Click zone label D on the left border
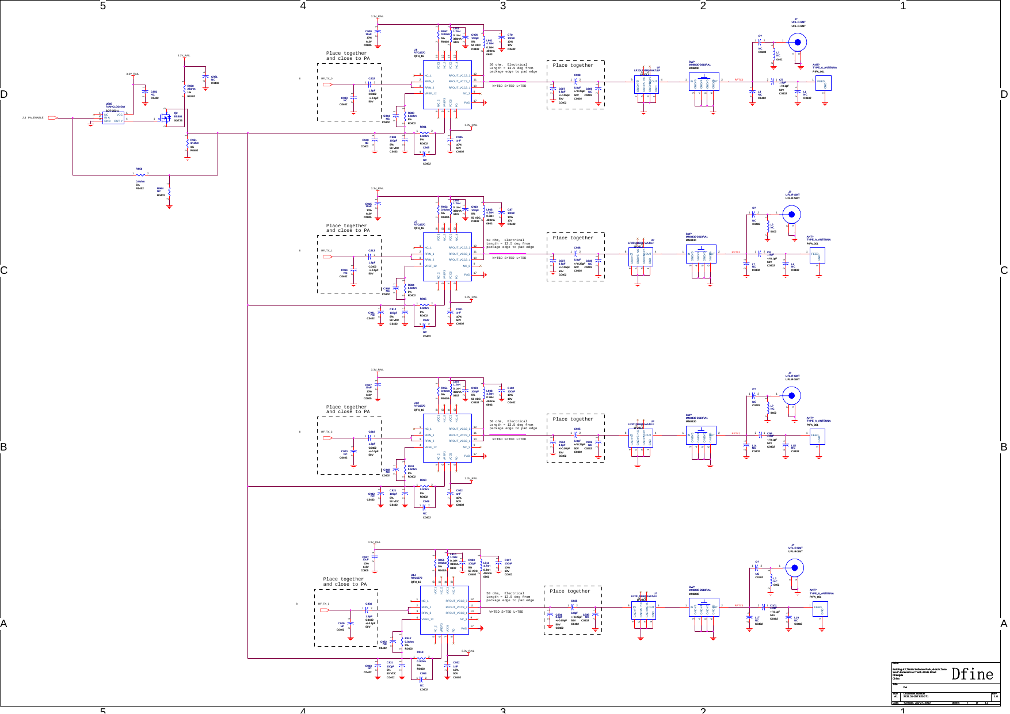Viewport: 1010px width, 714px height. pos(4,94)
